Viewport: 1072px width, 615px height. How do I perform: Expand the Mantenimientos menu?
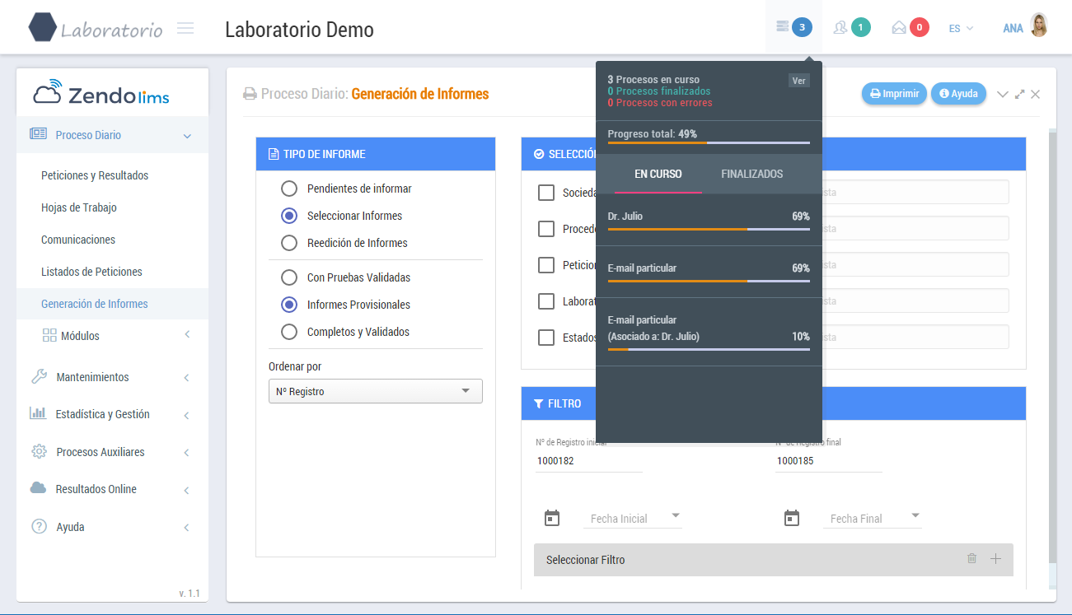(x=187, y=377)
